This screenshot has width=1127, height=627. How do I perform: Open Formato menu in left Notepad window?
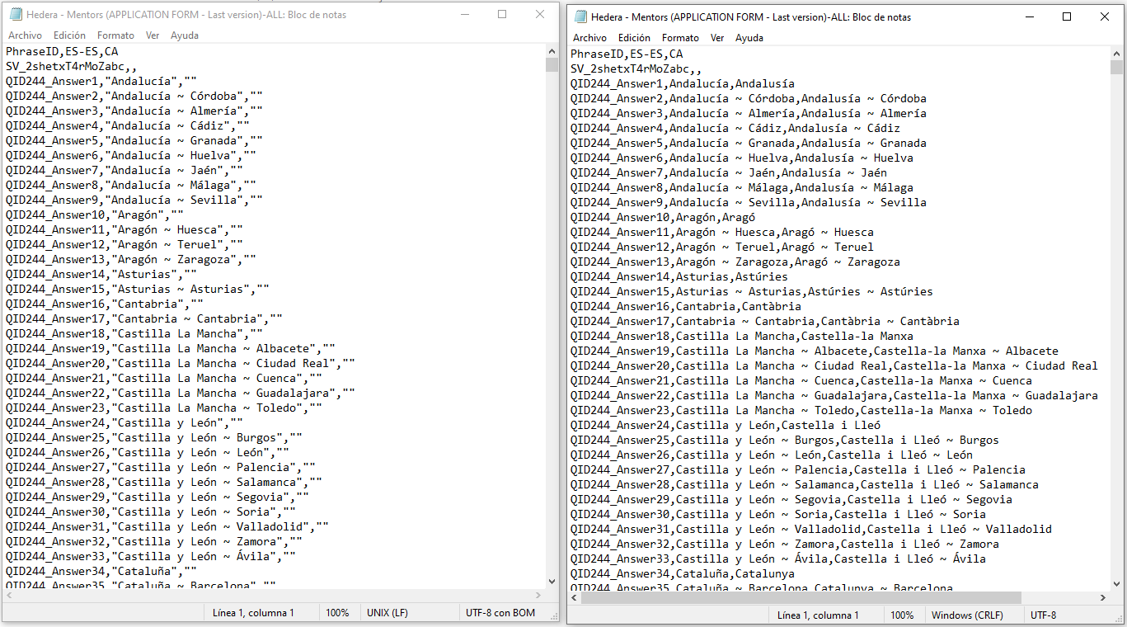click(x=115, y=35)
